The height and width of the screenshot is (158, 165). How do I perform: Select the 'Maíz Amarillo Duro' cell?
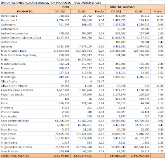pyautogui.click(x=25, y=51)
